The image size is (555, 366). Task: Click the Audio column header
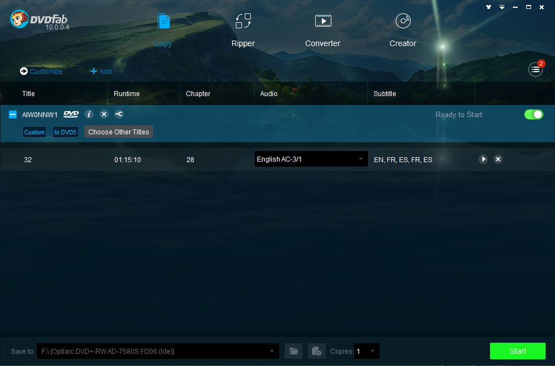coord(269,93)
